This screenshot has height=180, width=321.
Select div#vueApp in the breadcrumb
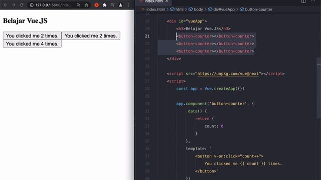tap(221, 9)
